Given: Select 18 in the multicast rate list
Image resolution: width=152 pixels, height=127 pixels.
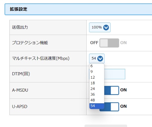Looking at the screenshot, I should (x=97, y=83).
